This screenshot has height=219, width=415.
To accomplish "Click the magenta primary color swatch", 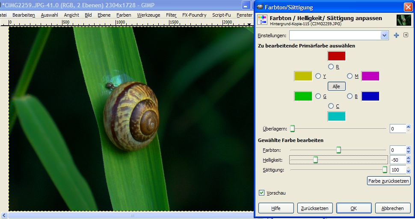I will click(370, 76).
